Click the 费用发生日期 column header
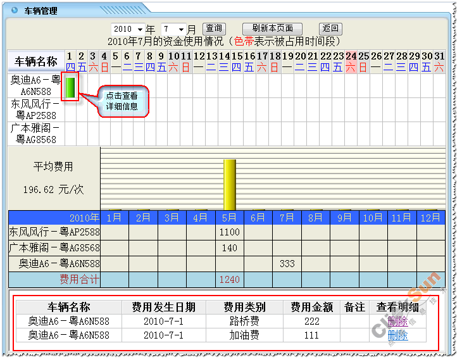This screenshot has height=362, width=462. [x=163, y=307]
